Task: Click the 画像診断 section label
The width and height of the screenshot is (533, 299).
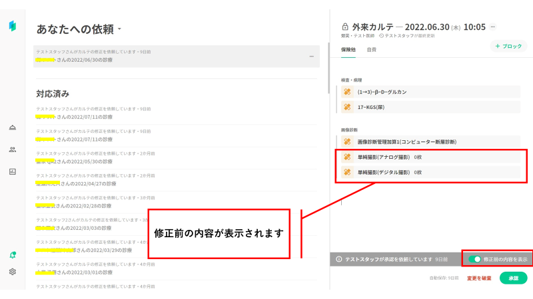Action: pos(349,130)
